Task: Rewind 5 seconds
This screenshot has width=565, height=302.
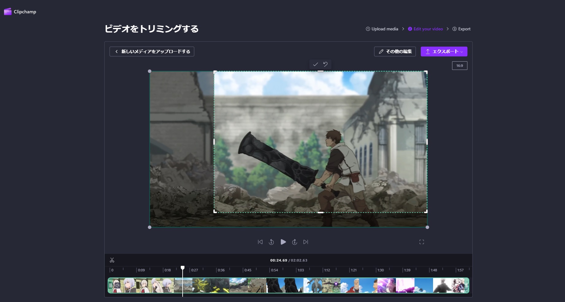Action: pos(271,242)
